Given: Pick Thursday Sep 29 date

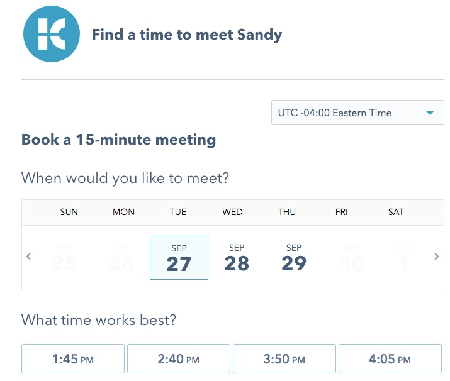Looking at the screenshot, I should point(294,258).
